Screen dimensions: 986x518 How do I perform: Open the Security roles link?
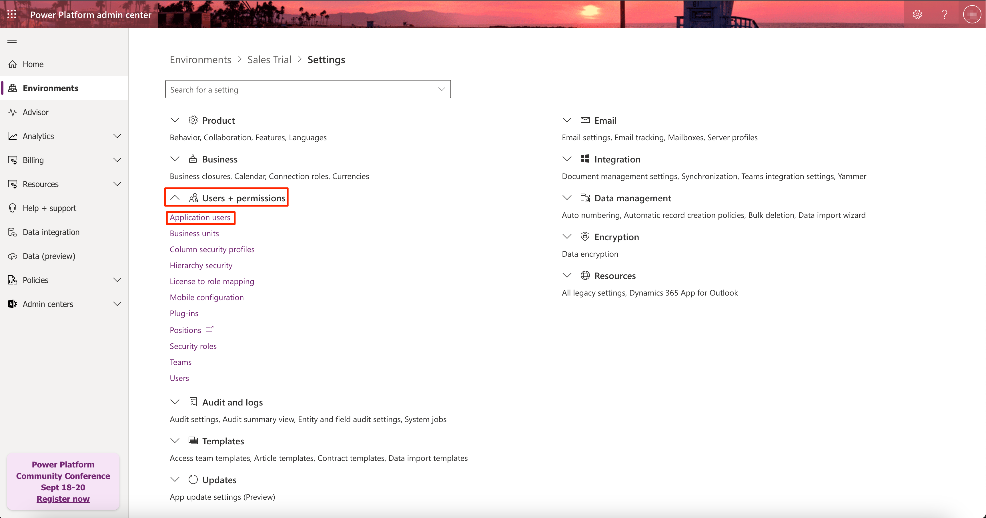click(193, 346)
